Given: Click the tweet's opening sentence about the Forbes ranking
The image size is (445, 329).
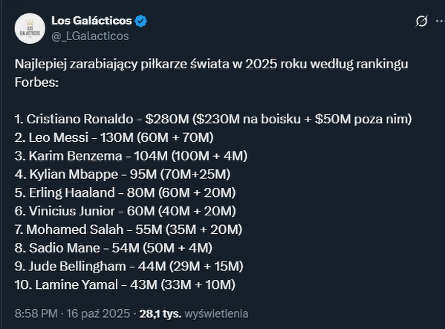Looking at the screenshot, I should pos(211,73).
